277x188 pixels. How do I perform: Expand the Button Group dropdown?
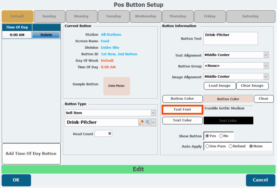[266, 66]
